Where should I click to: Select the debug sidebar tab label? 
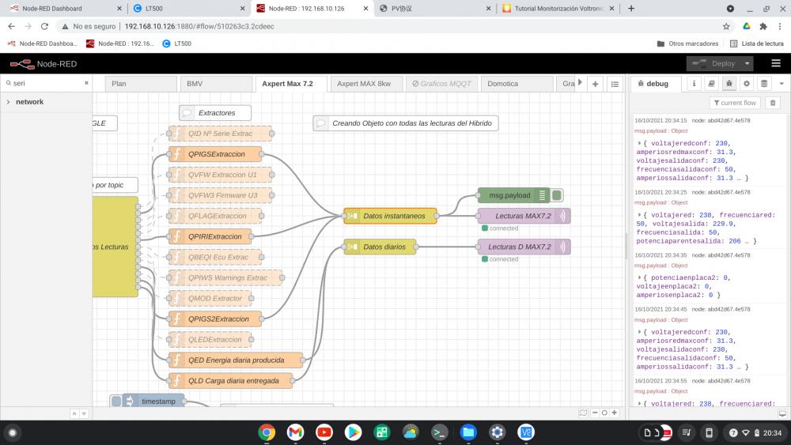pos(656,84)
